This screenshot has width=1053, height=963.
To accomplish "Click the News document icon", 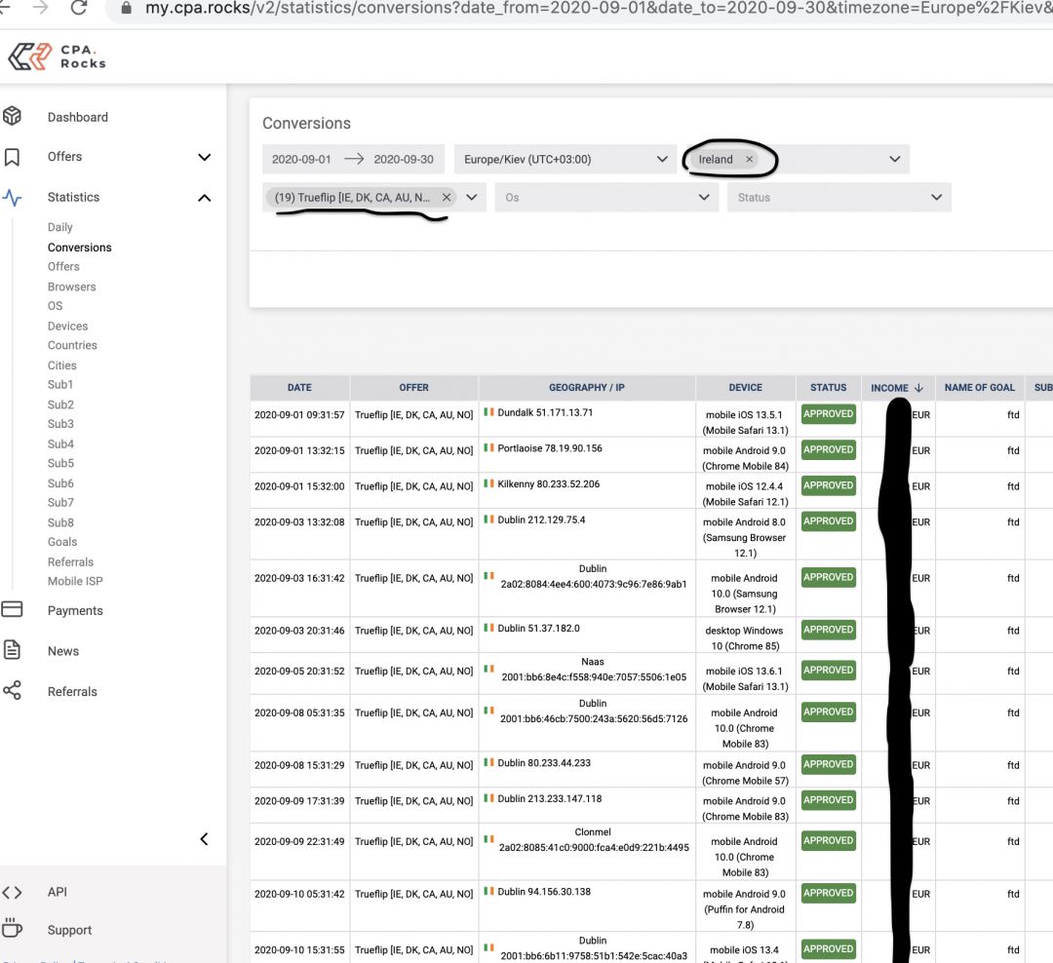I will click(x=12, y=651).
